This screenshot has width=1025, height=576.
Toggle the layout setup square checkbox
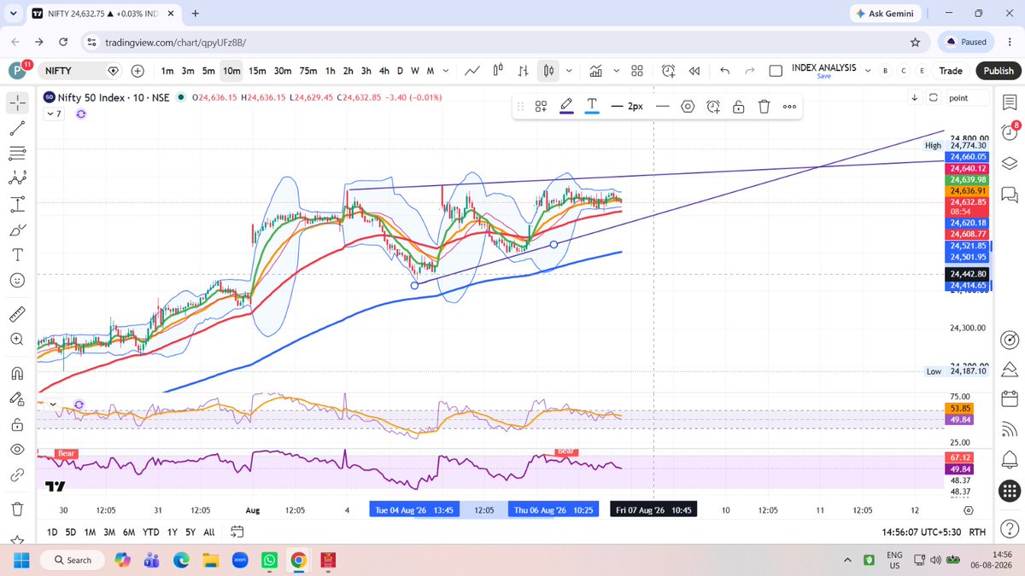coord(775,72)
